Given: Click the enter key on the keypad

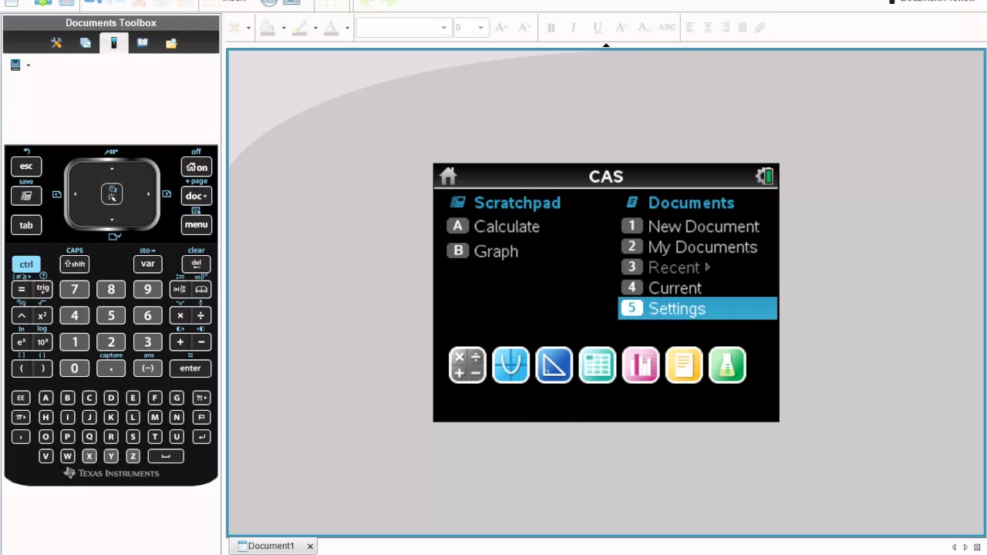Looking at the screenshot, I should [190, 368].
